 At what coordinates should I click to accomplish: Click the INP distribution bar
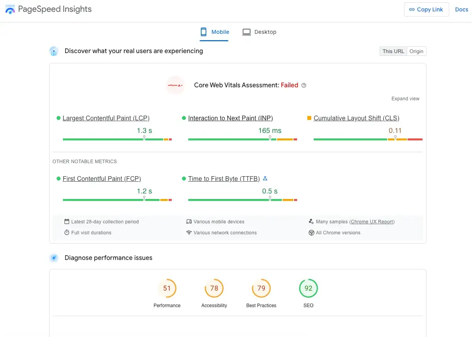point(242,139)
